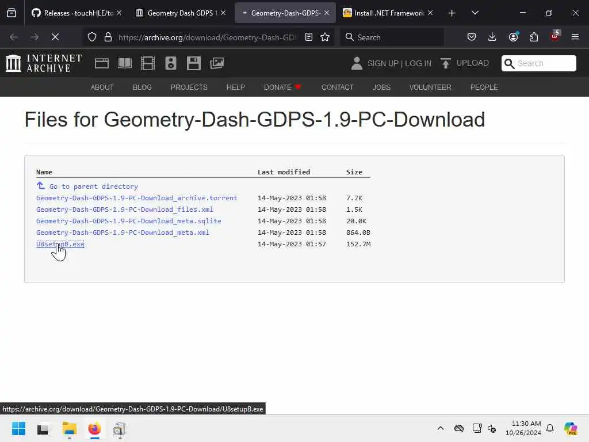Click the magnifier icon in Archive search
This screenshot has width=589, height=442.
click(x=509, y=63)
